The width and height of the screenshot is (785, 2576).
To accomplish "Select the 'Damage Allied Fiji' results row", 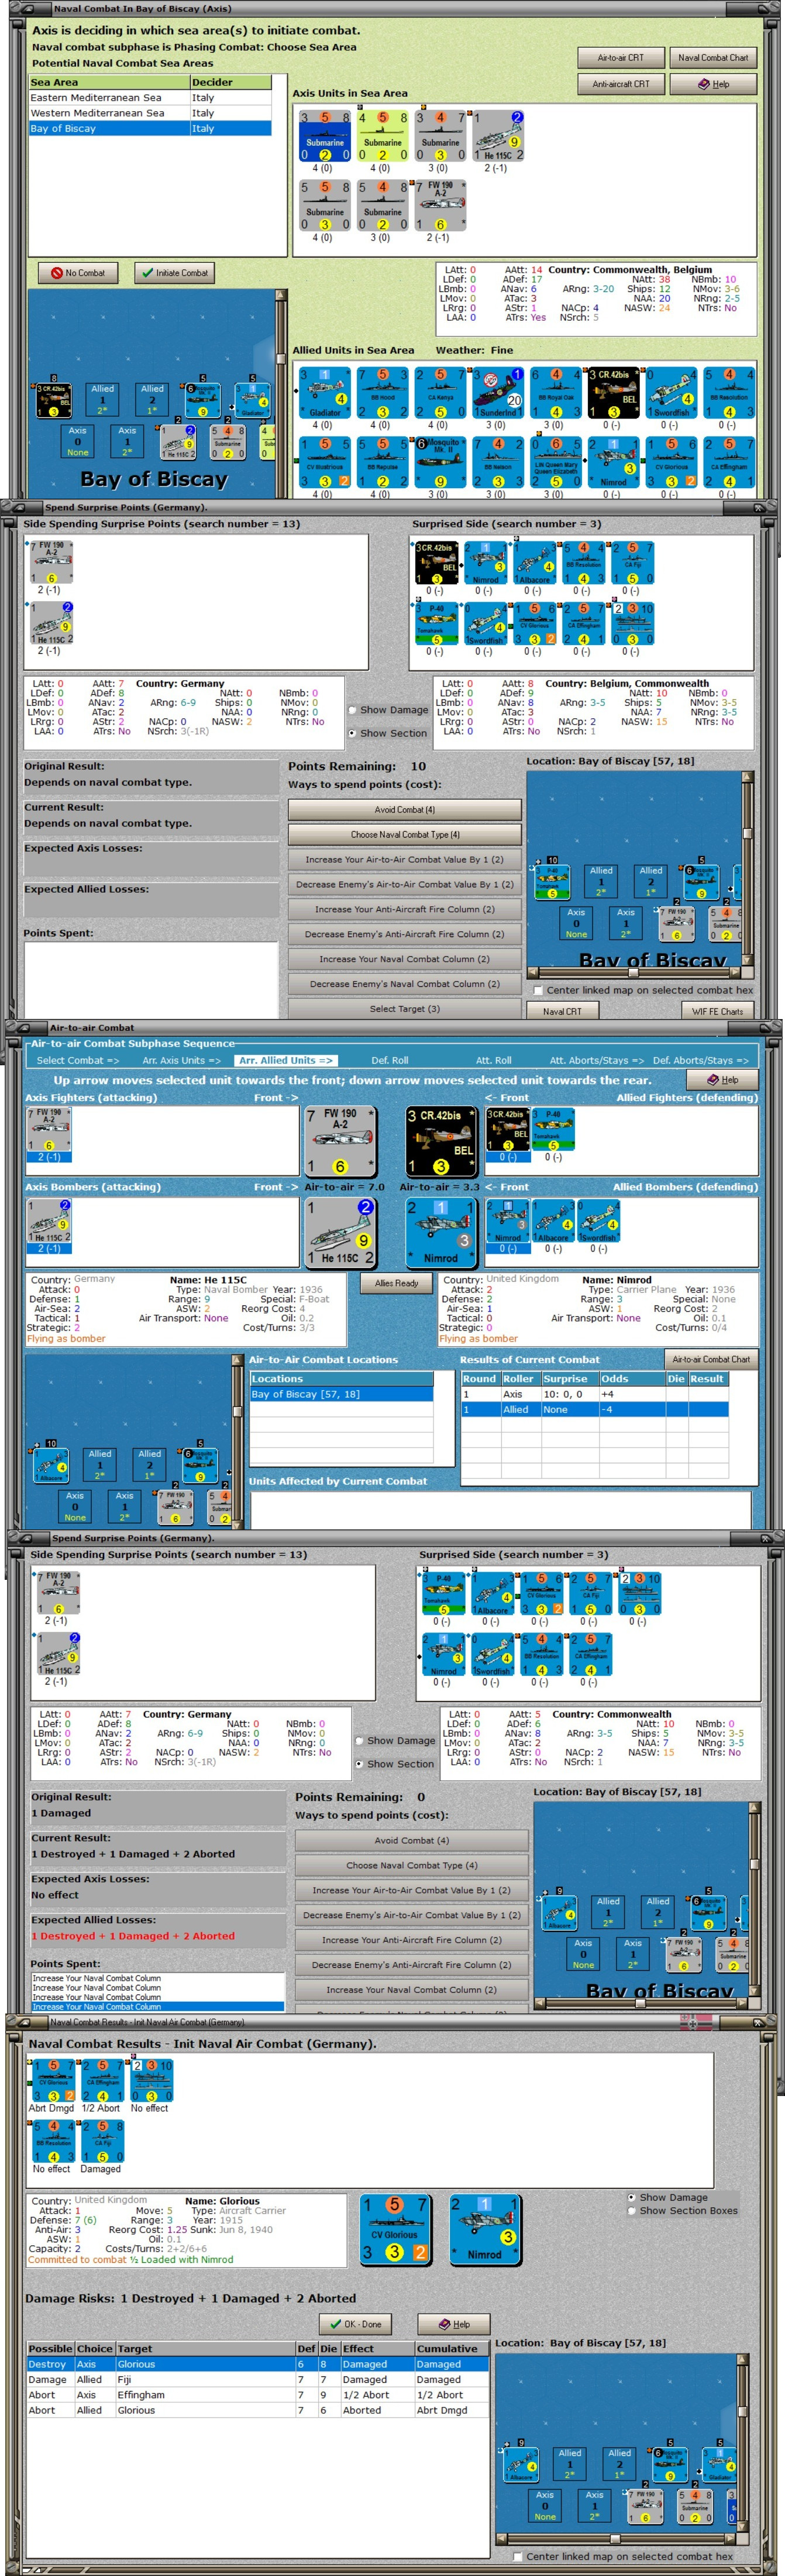I will point(258,2379).
